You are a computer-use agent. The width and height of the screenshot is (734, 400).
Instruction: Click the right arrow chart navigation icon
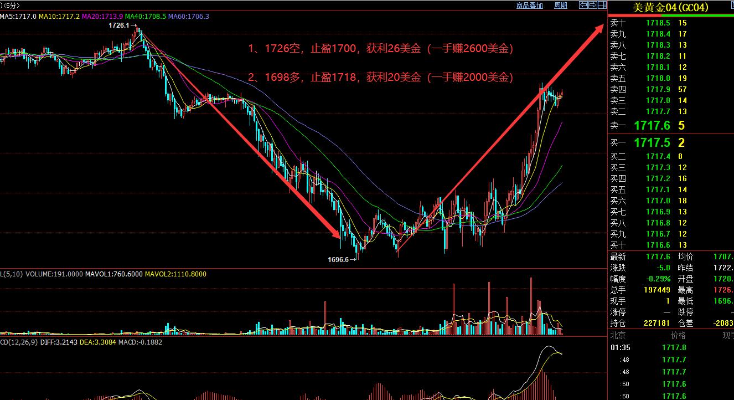point(592,6)
